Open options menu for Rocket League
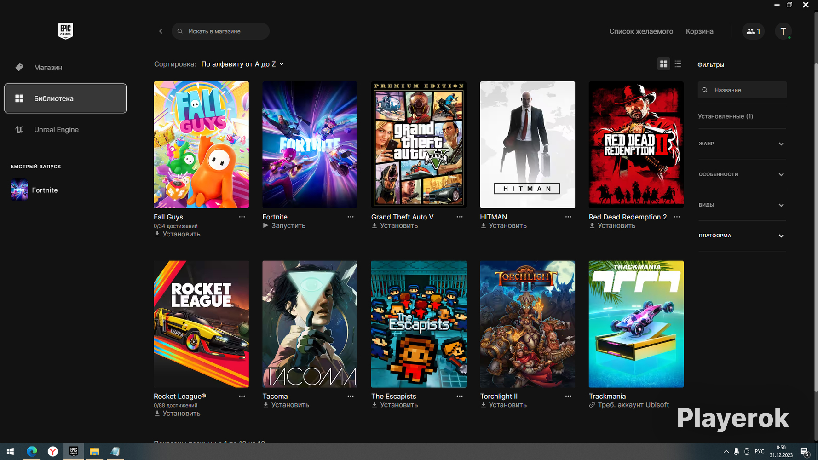Viewport: 818px width, 460px height. [x=242, y=396]
